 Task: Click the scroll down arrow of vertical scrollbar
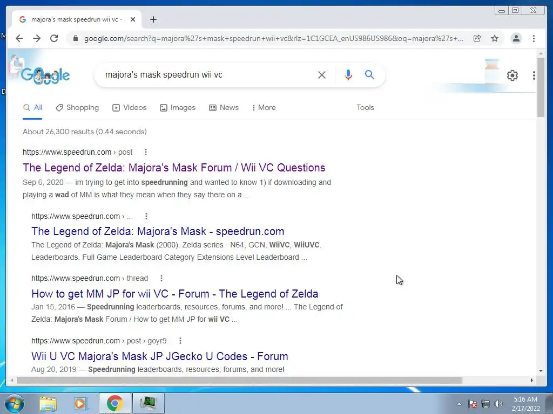[x=541, y=370]
